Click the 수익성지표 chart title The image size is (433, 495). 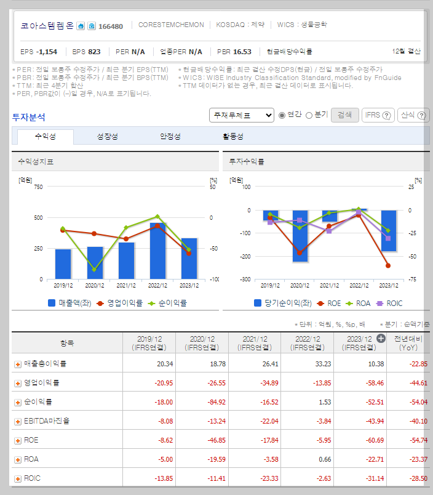(x=36, y=162)
